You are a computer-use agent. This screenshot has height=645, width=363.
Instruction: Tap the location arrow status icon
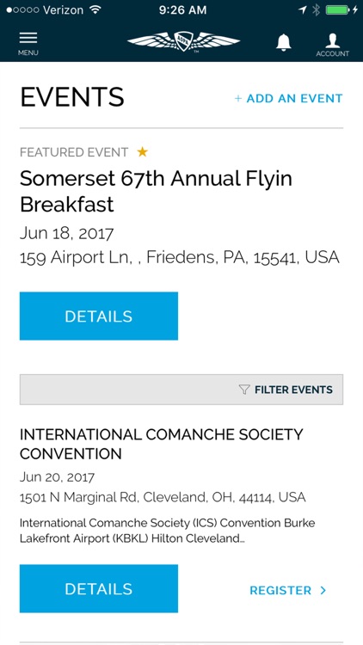click(303, 9)
